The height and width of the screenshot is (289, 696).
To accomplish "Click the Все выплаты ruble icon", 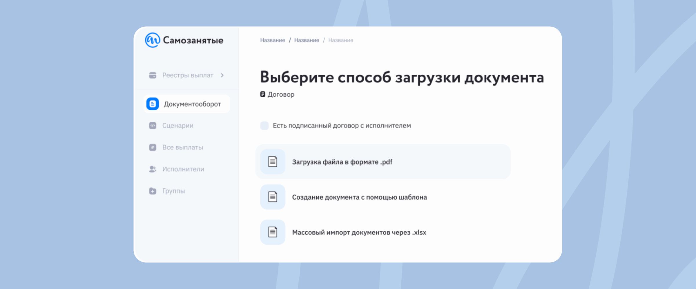I will [153, 147].
